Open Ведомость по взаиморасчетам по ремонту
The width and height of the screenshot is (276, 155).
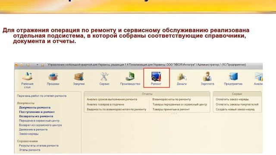(x=116, y=109)
